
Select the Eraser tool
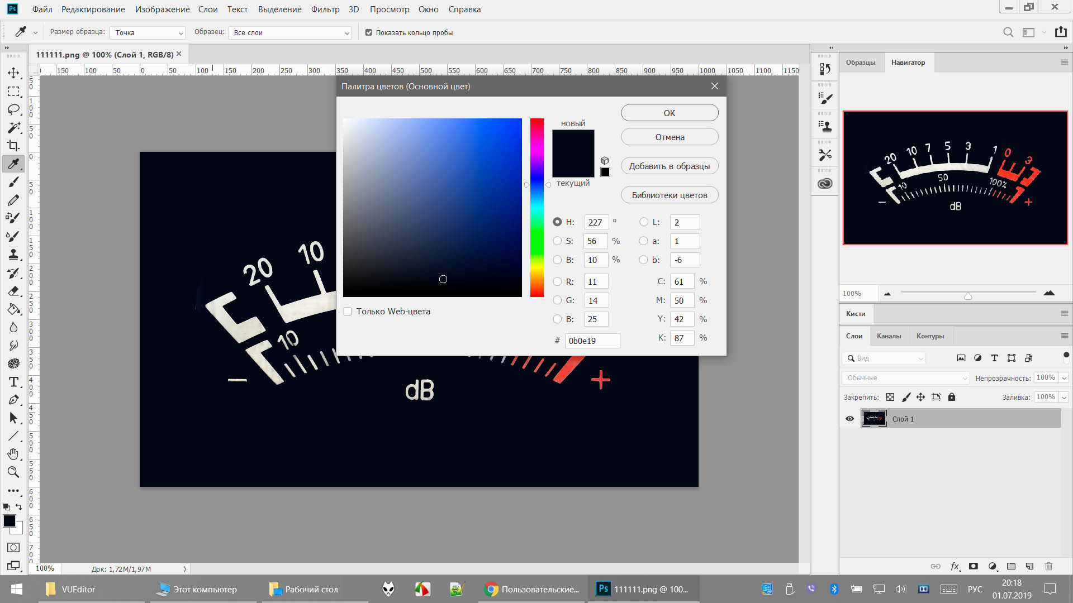tap(13, 291)
